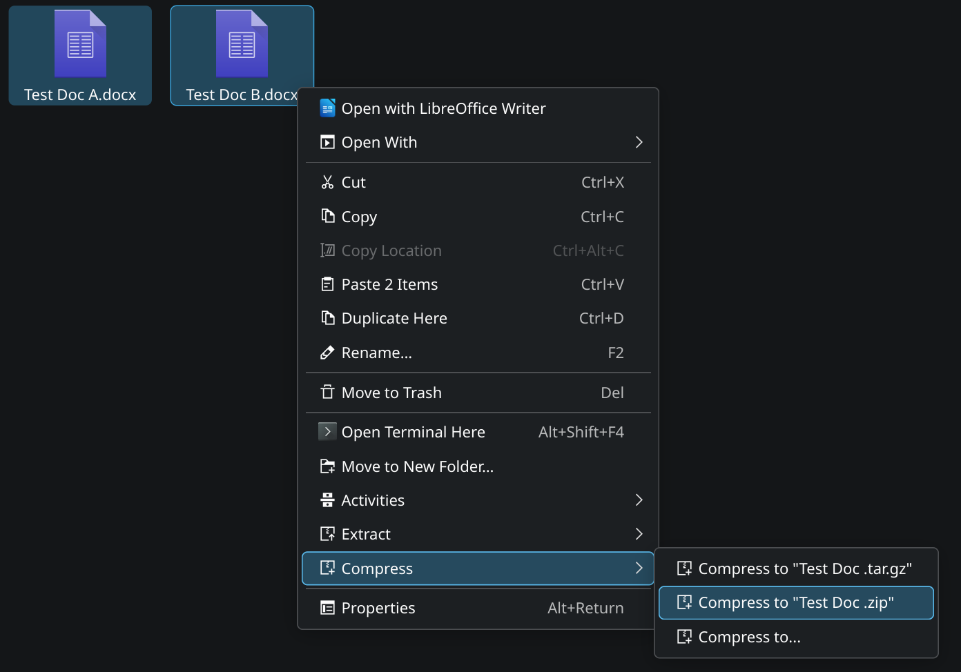Click the Properties info icon
The image size is (961, 672).
(x=327, y=608)
